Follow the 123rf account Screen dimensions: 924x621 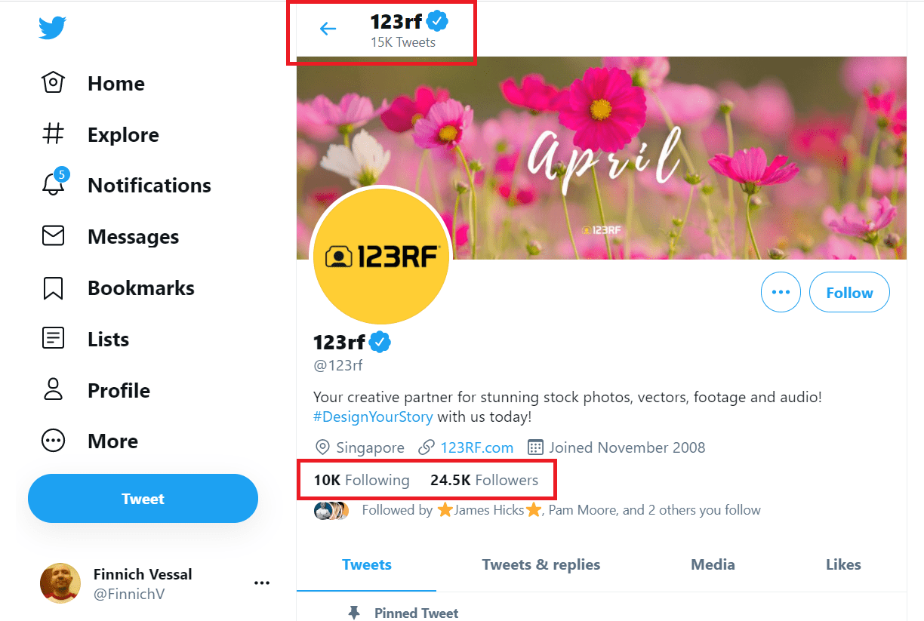pos(849,292)
